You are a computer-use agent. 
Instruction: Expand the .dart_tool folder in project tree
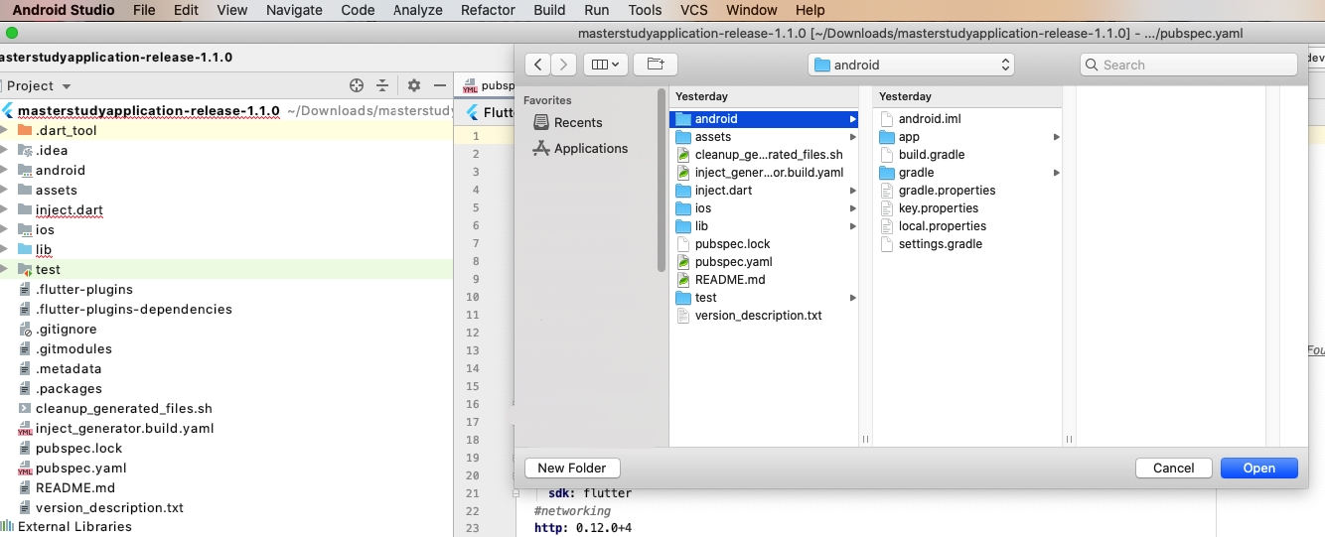point(5,130)
